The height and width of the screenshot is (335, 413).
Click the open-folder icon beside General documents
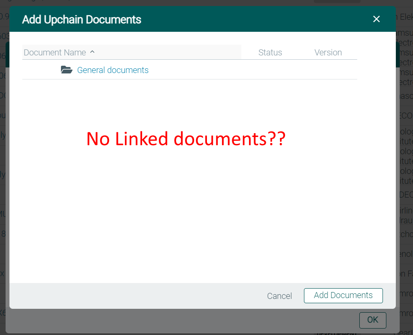[67, 70]
